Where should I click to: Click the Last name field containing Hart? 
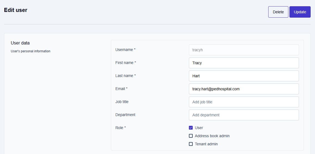pyautogui.click(x=244, y=76)
